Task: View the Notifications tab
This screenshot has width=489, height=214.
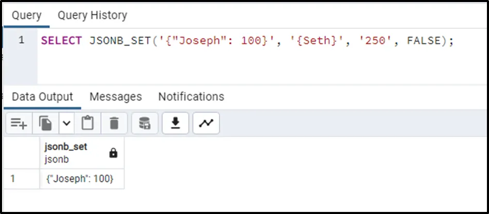Action: pos(191,97)
